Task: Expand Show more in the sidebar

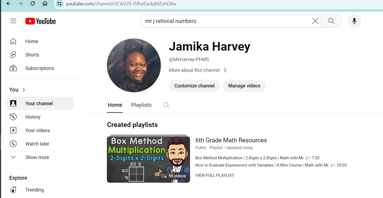Action: (x=39, y=157)
